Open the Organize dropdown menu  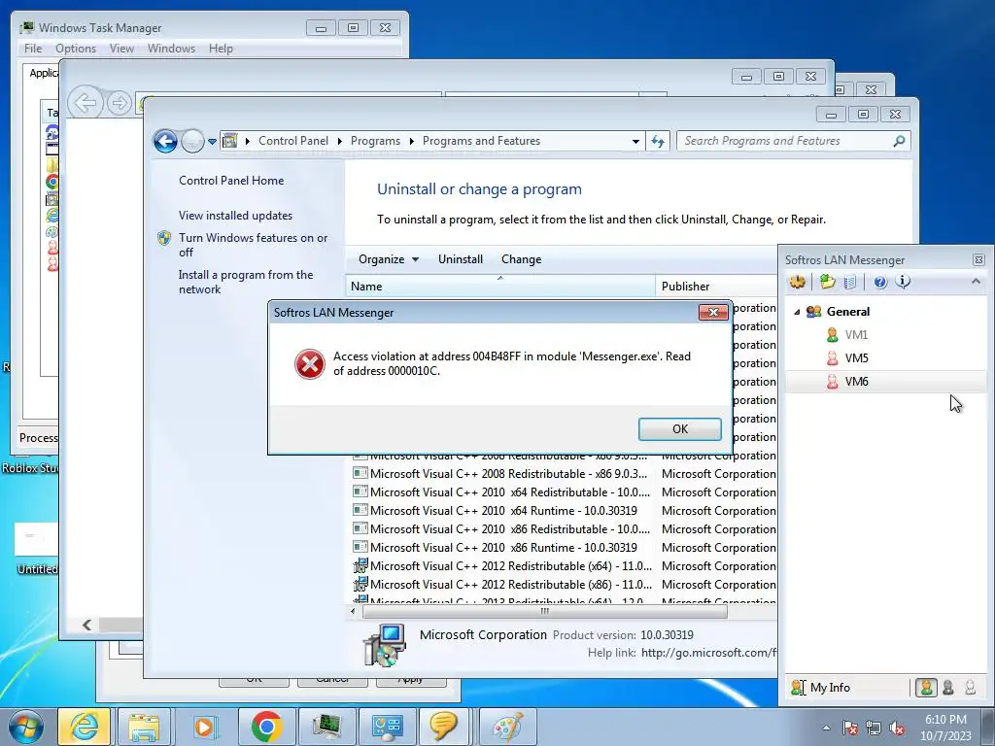[x=389, y=259]
